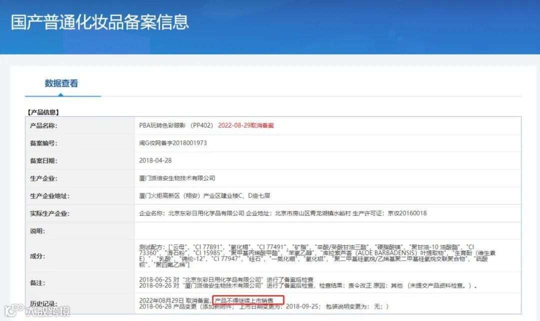Viewport: 540px width, 321px height.
Task: Click the 历史记录 label
Action: click(43, 304)
